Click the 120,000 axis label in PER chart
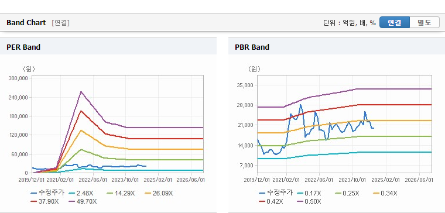 click(18, 135)
